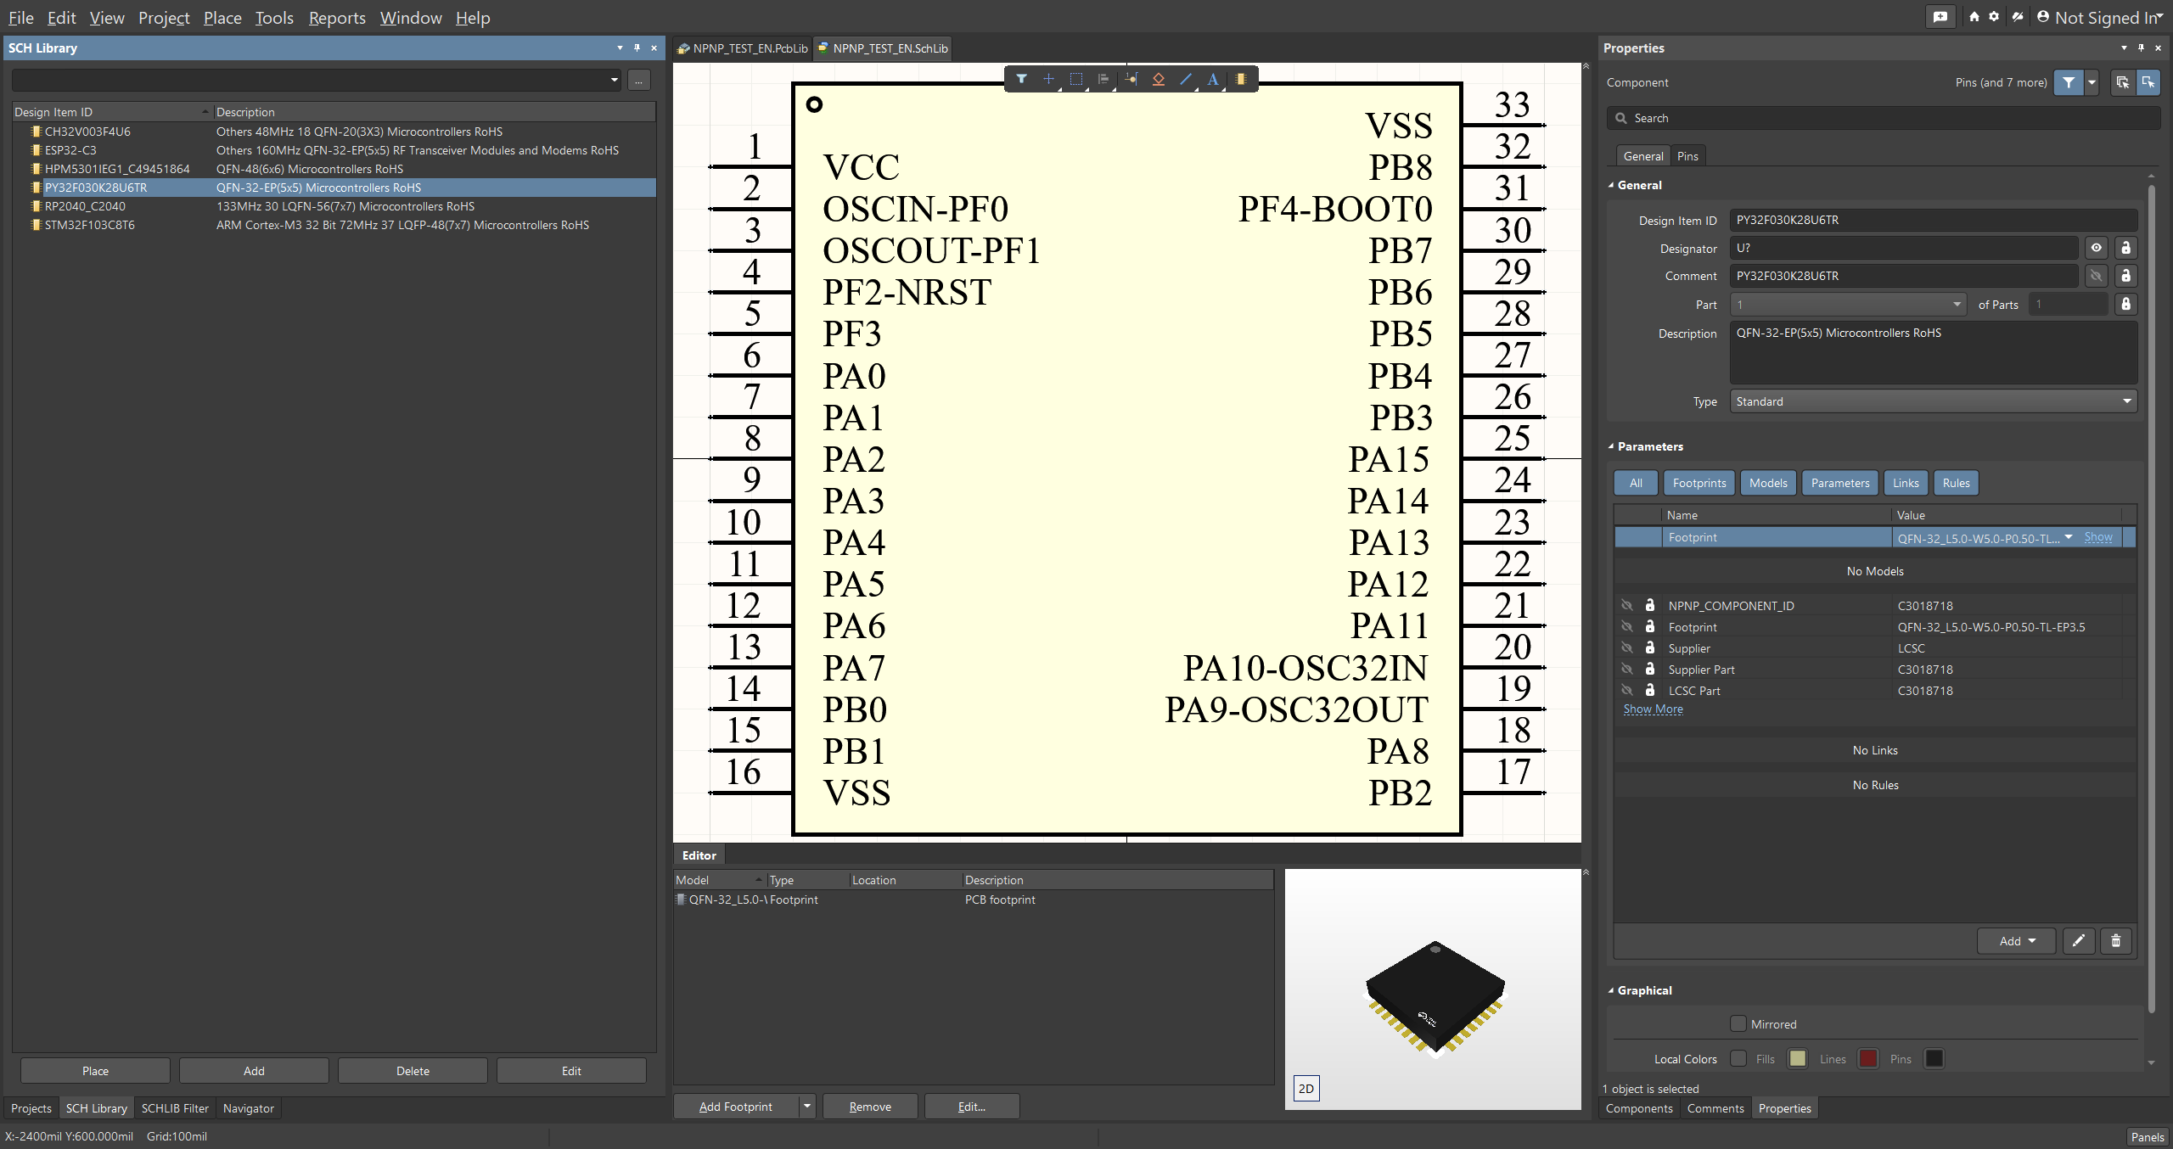Screen dimensions: 2173x1149
Task: Click the Footprints filter button
Action: click(x=1699, y=483)
